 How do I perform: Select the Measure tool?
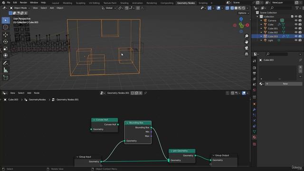pyautogui.click(x=6, y=70)
